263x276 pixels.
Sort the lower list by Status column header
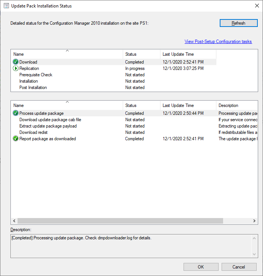141,105
